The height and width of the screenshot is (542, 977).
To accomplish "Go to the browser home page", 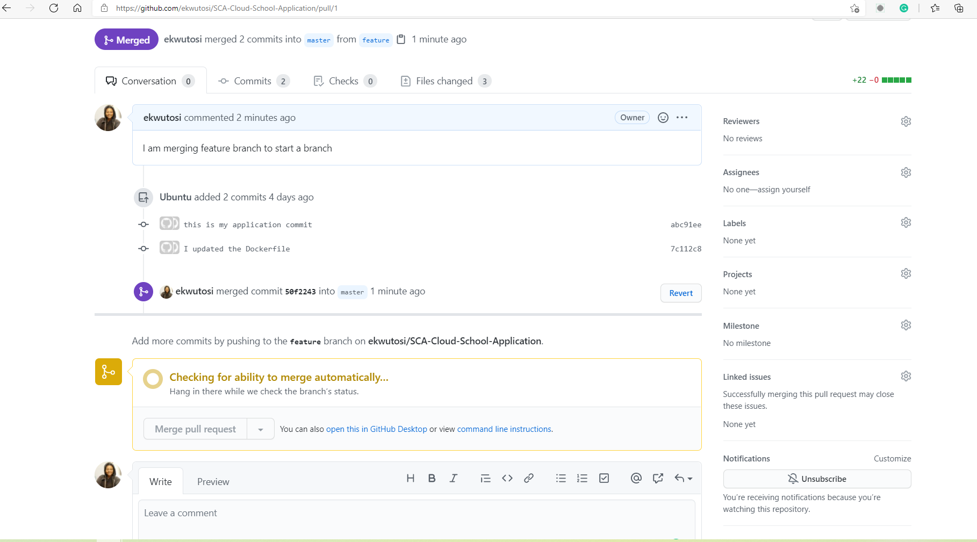I will (77, 8).
